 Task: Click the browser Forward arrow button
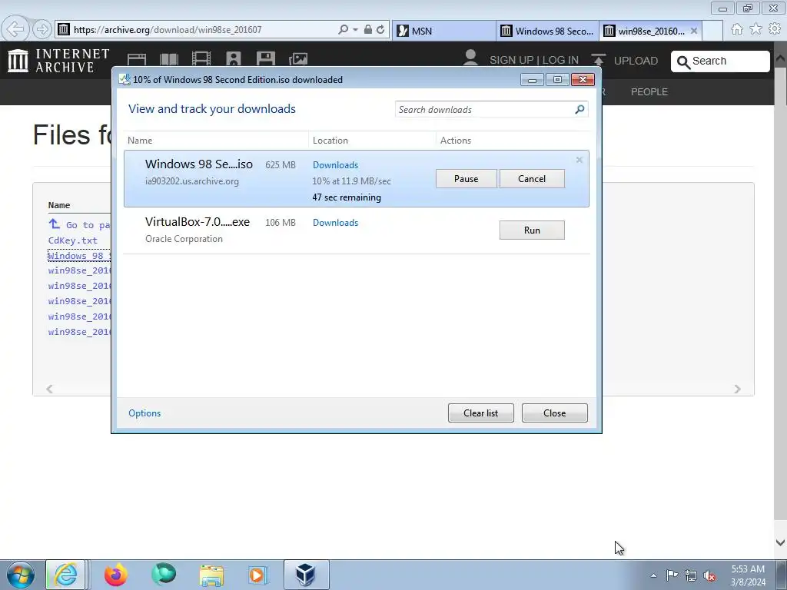pyautogui.click(x=42, y=29)
